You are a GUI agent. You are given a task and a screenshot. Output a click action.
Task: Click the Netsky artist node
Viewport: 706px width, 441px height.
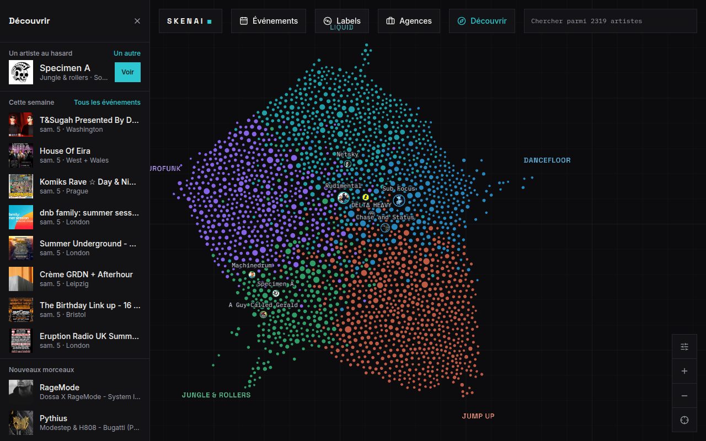(347, 164)
